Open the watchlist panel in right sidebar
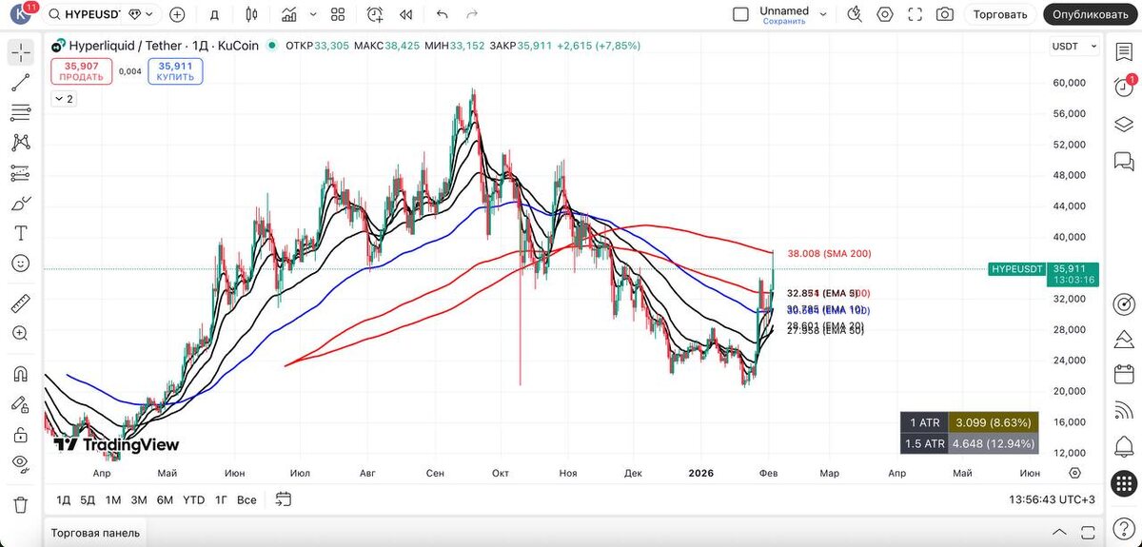Image resolution: width=1142 pixels, height=547 pixels. 1123,51
